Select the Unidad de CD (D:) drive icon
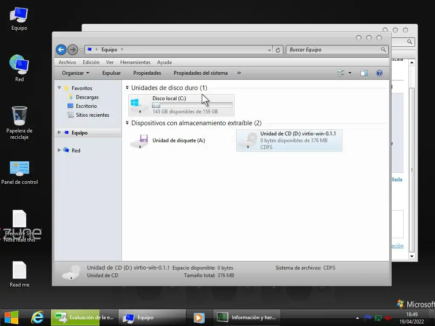Screen dimensions: 435x326 (x=248, y=141)
